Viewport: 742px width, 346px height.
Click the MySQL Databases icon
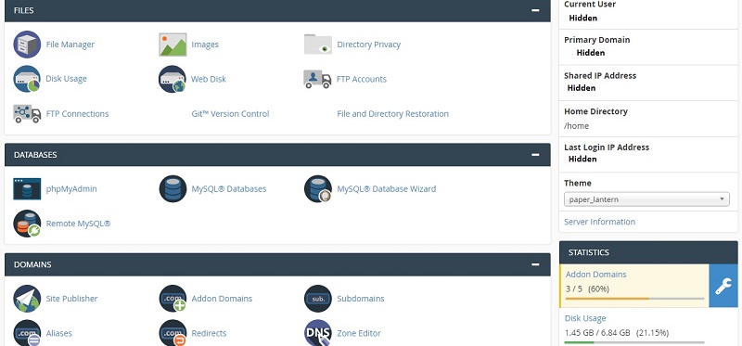[173, 189]
